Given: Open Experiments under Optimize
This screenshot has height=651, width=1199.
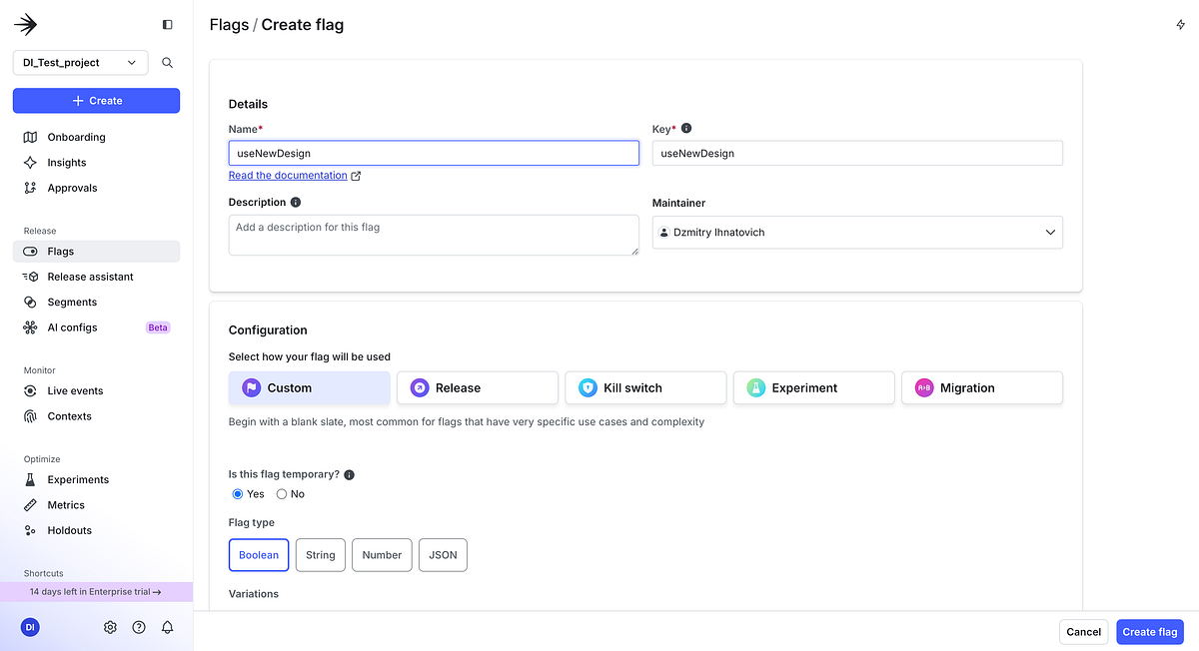Looking at the screenshot, I should (77, 479).
